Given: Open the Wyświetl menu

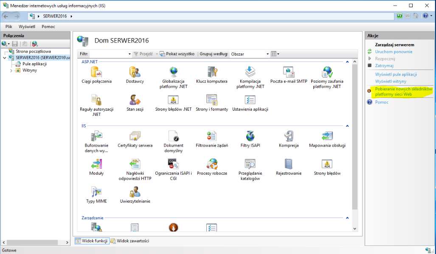Looking at the screenshot, I should (x=27, y=26).
